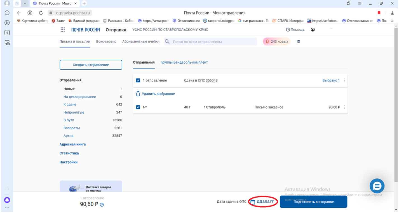Screen dimensions: 399x213
Task: Uncheck the 1 отправление group checkbox
Action: click(x=138, y=80)
